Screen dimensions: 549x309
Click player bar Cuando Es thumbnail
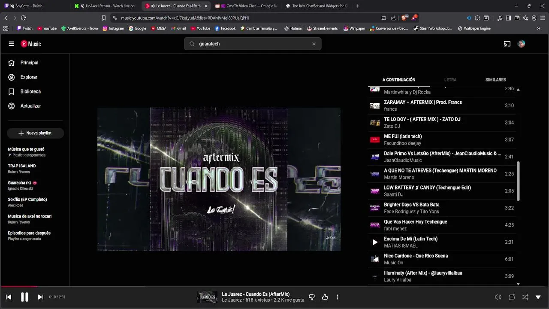click(207, 297)
